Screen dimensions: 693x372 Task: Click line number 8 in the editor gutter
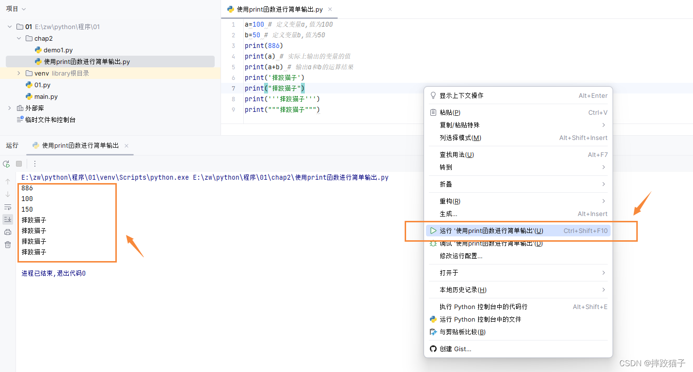pyautogui.click(x=234, y=99)
